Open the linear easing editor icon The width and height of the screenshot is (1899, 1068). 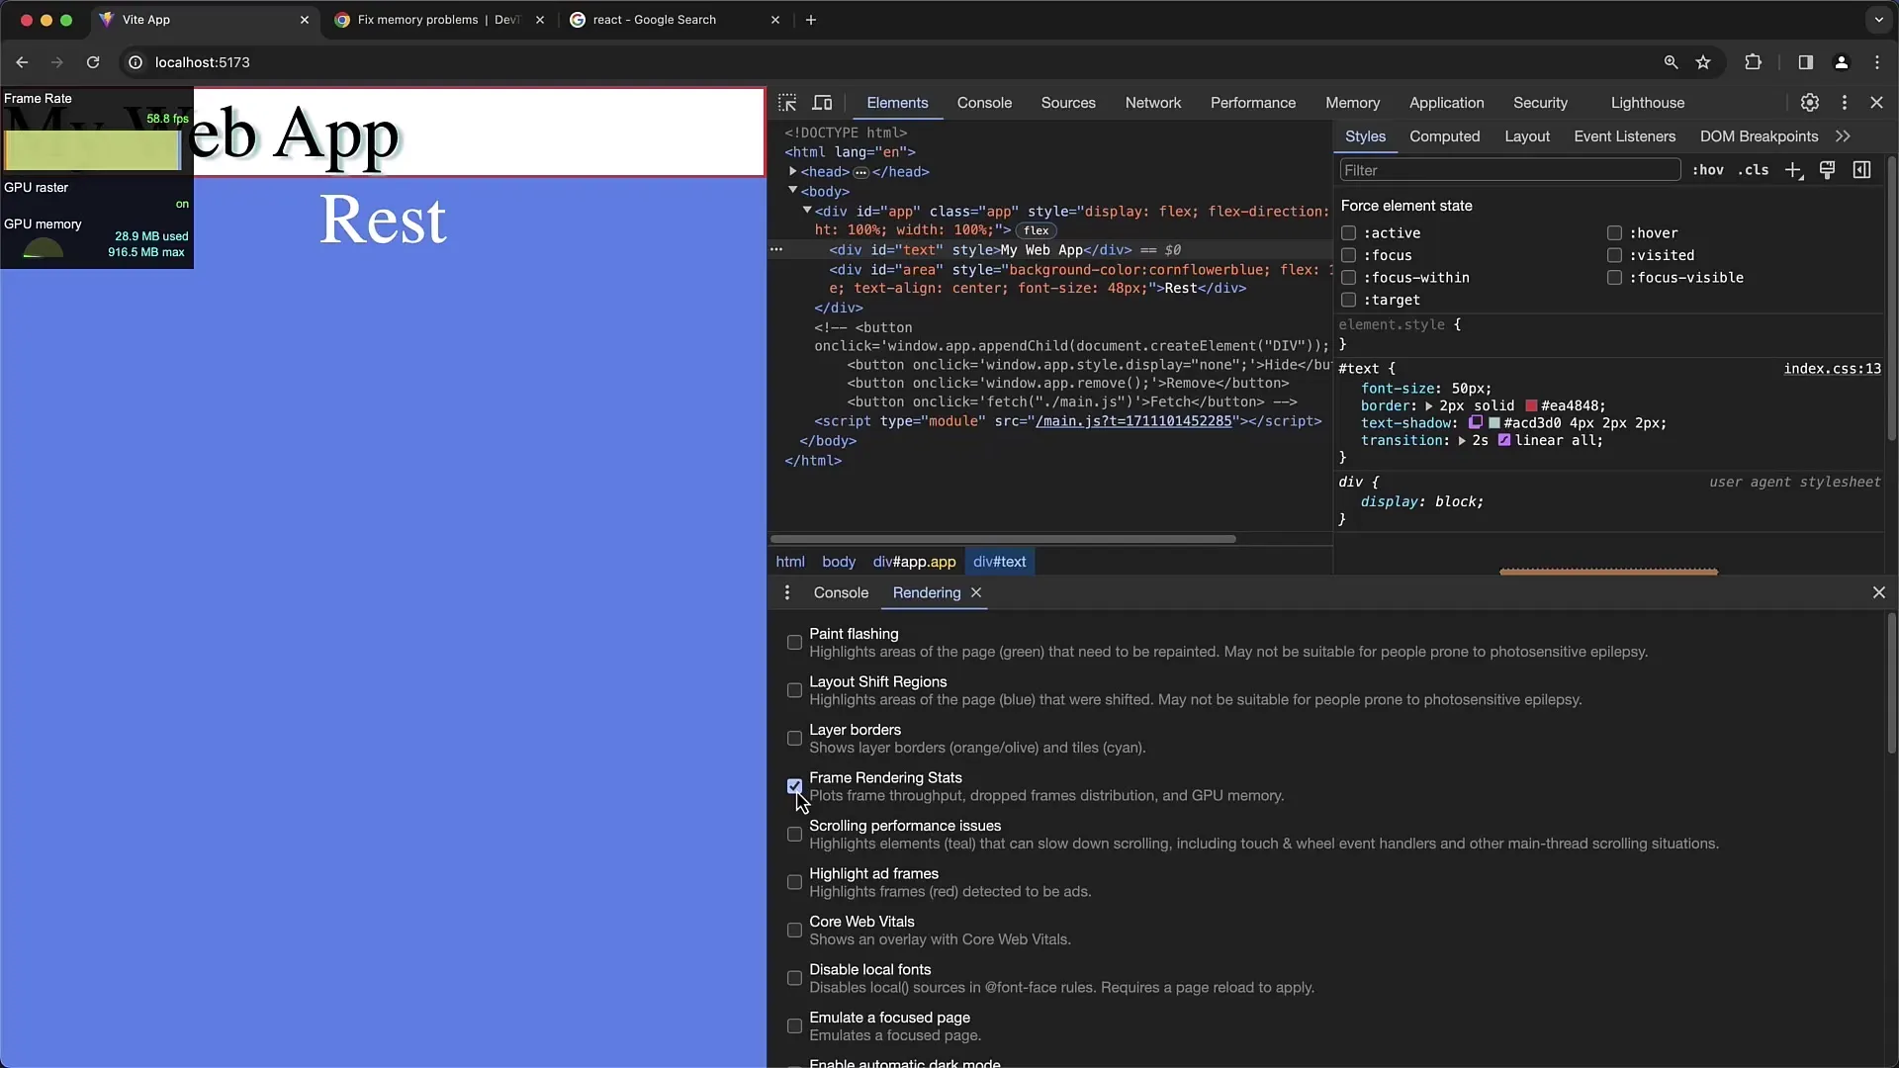pos(1504,441)
